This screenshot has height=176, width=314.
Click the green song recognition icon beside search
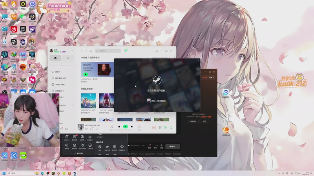126,51
